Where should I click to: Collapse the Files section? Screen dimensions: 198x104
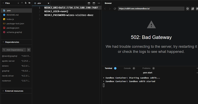(x=3, y=3)
